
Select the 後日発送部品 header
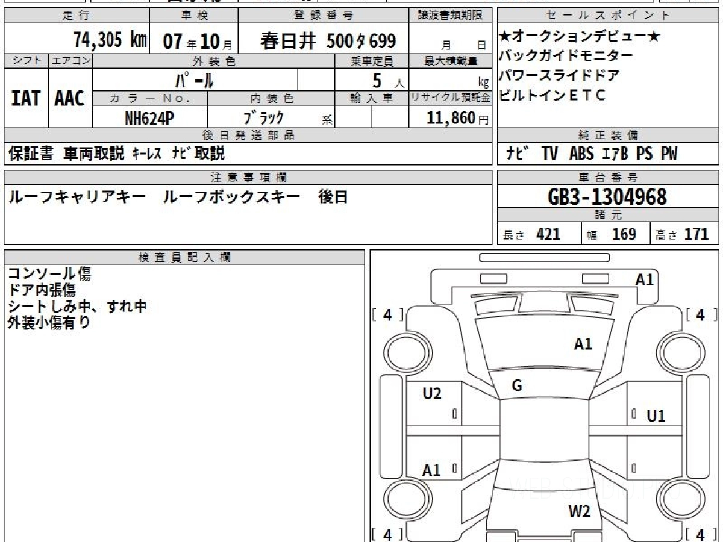[248, 135]
